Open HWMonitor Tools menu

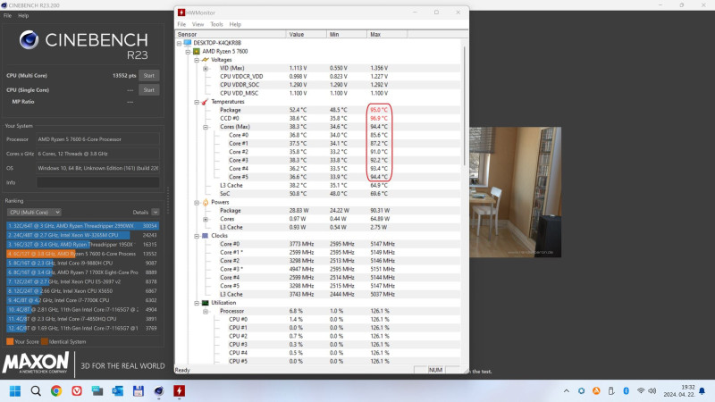click(x=216, y=24)
